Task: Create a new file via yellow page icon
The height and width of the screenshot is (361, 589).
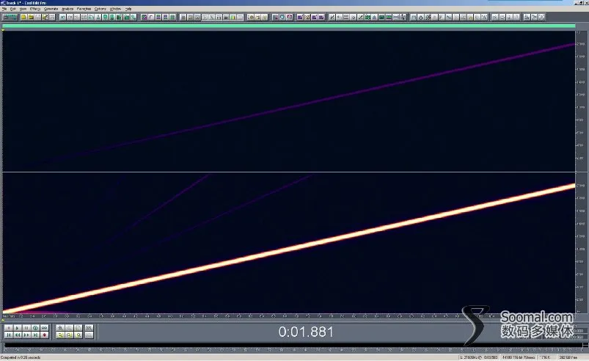Action: (23, 17)
